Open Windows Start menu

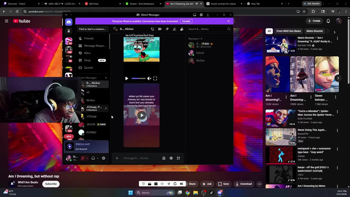pyautogui.click(x=130, y=193)
